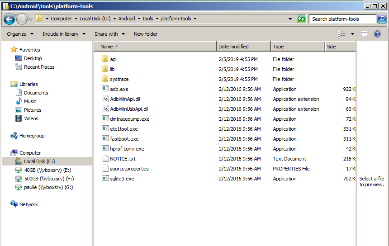Click the refresh button beside address bar

301,19
